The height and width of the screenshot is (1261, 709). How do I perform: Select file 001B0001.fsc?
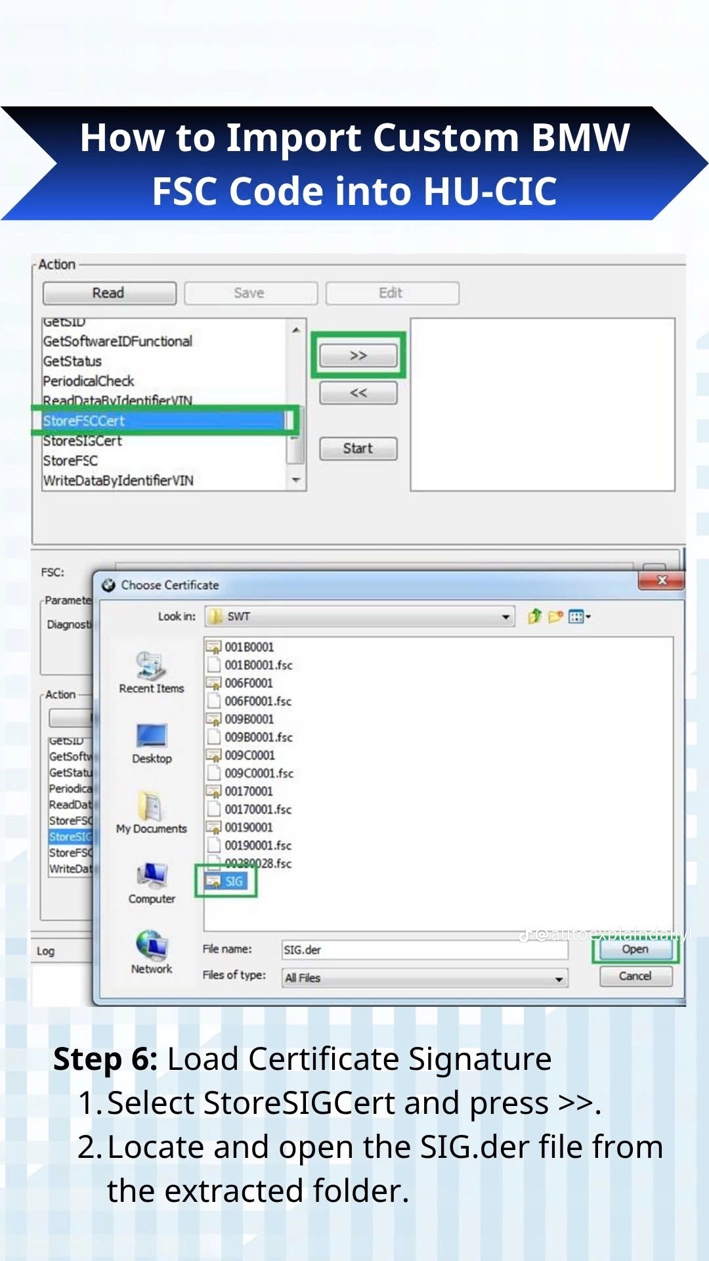(x=249, y=665)
